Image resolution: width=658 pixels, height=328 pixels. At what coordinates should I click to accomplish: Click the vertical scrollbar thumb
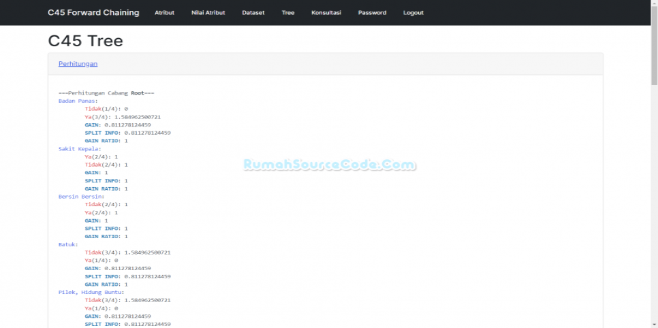[x=654, y=41]
